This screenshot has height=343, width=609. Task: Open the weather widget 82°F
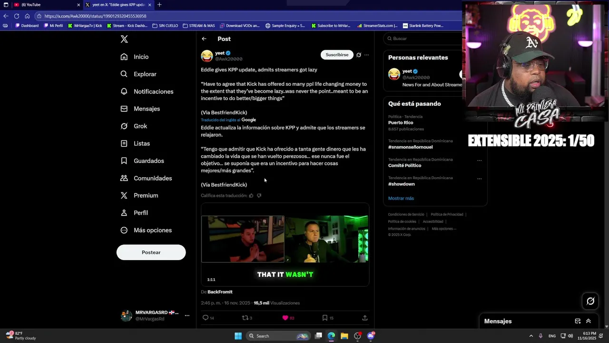tap(21, 336)
